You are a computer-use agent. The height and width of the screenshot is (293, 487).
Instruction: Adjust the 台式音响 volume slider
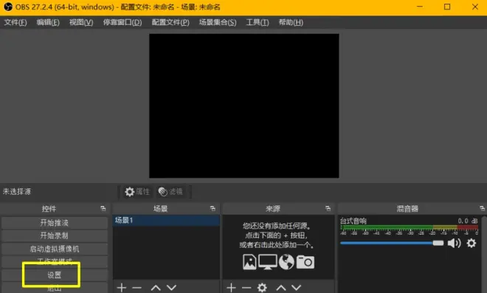tap(392, 243)
